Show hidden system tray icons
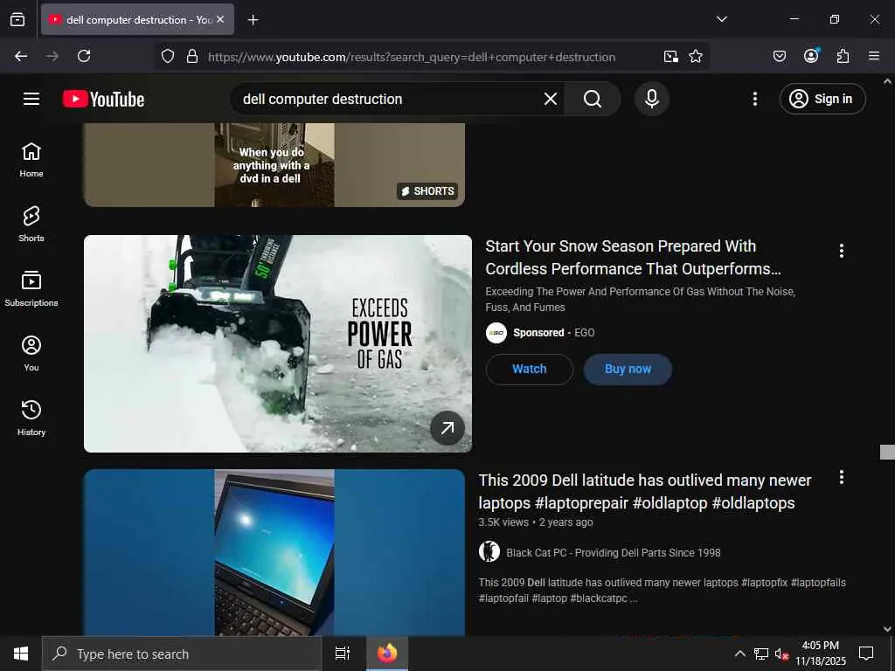Screen dimensions: 895x671 [739, 654]
